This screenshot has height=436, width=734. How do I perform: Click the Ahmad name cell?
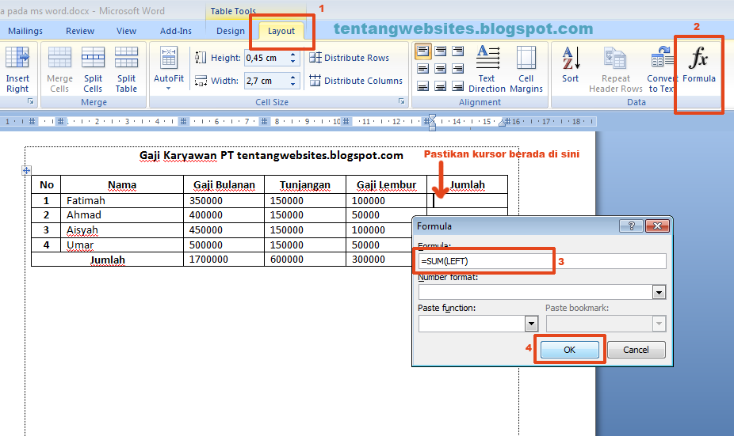point(122,215)
